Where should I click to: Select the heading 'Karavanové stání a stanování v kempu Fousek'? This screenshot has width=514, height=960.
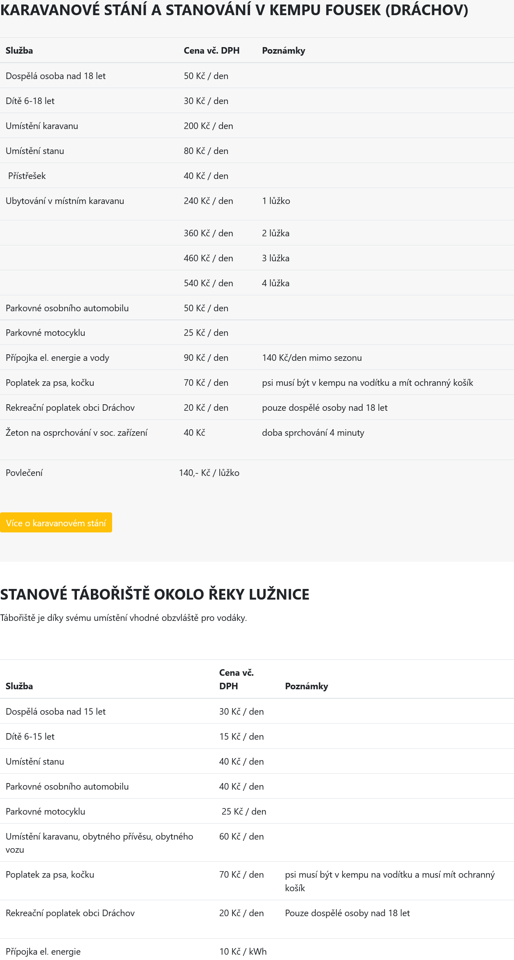(x=234, y=10)
